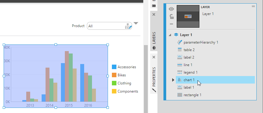The width and height of the screenshot is (263, 113).
Task: Open the dropdown arrow beside Product filter
Action: 136,23
